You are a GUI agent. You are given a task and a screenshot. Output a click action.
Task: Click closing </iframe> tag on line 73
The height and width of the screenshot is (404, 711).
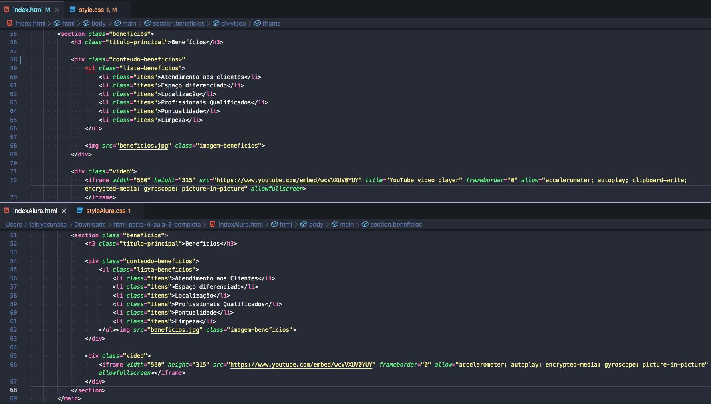point(100,197)
